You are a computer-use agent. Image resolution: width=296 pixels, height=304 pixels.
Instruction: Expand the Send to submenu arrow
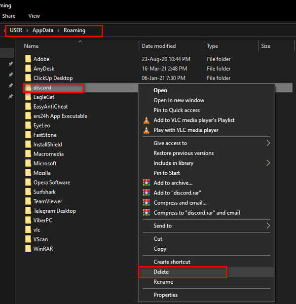tap(268, 226)
